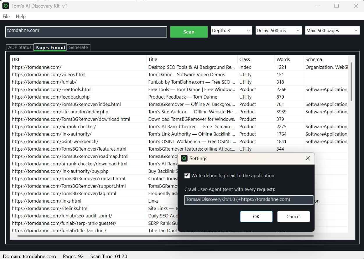Click status bar Domain: tomdahne.com
Screen dimensions: 364x259
coord(29,256)
